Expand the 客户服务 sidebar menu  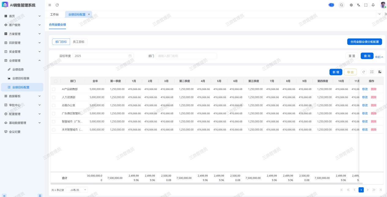click(x=22, y=25)
